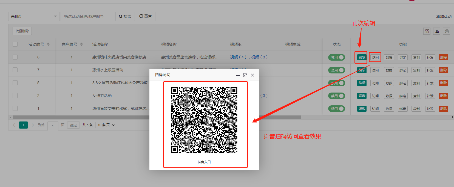Click 视频生成 column header
Image resolution: width=454 pixels, height=187 pixels.
point(293,44)
